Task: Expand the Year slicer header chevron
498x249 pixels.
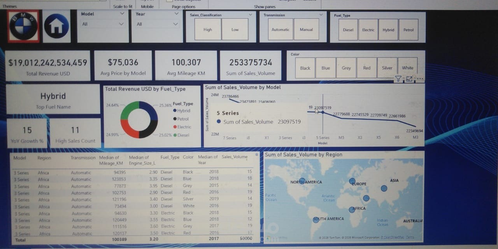Action: [x=176, y=14]
